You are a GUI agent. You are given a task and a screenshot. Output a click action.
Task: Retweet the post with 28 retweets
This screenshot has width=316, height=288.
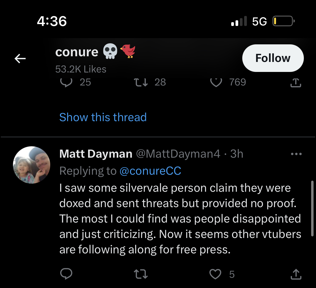click(141, 82)
